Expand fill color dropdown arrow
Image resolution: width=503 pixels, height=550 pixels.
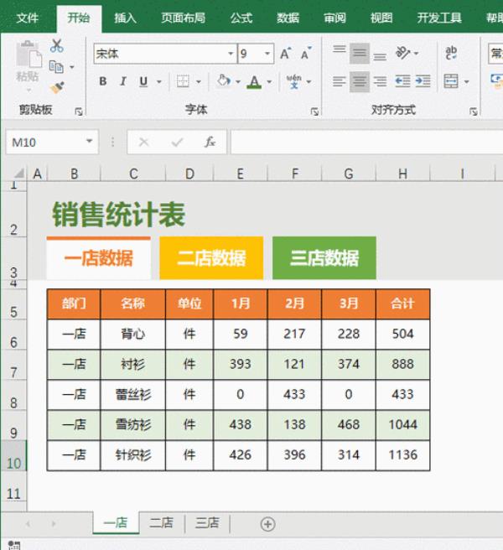(238, 81)
